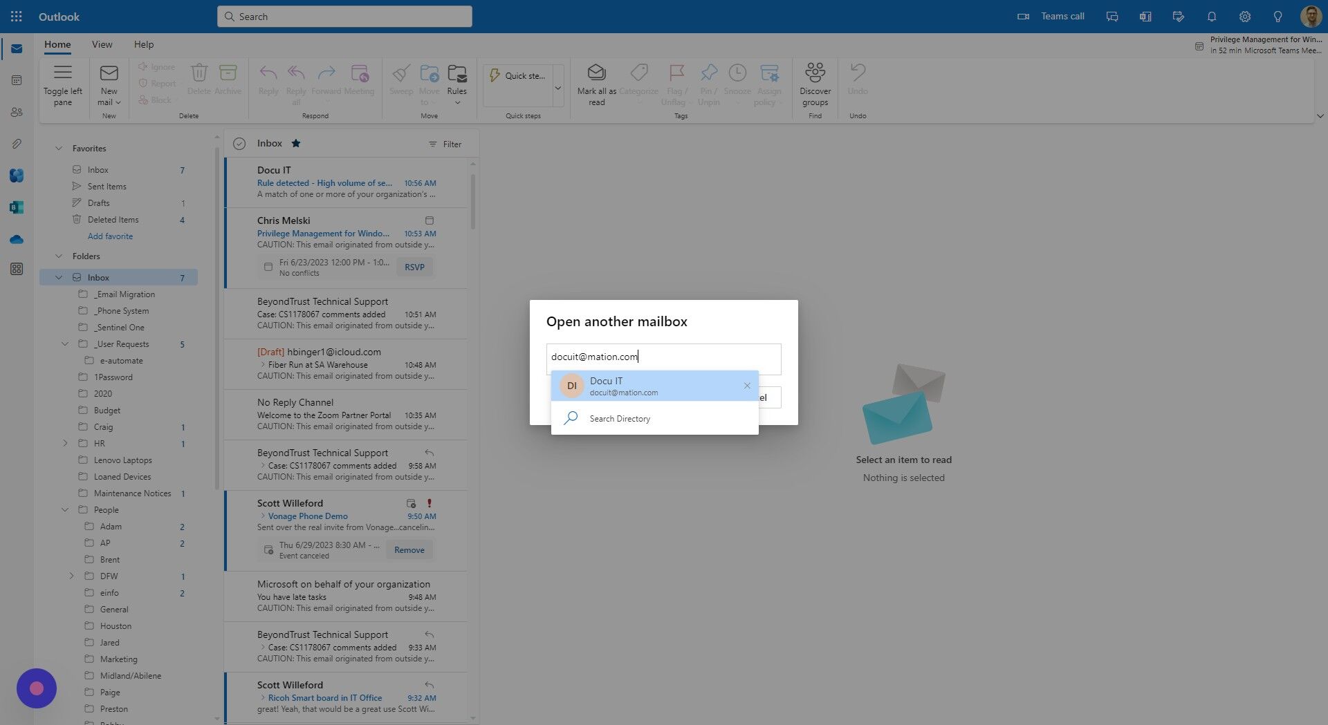Click Search Directory in the mailbox dialog
Image resolution: width=1328 pixels, height=725 pixels.
tap(618, 418)
